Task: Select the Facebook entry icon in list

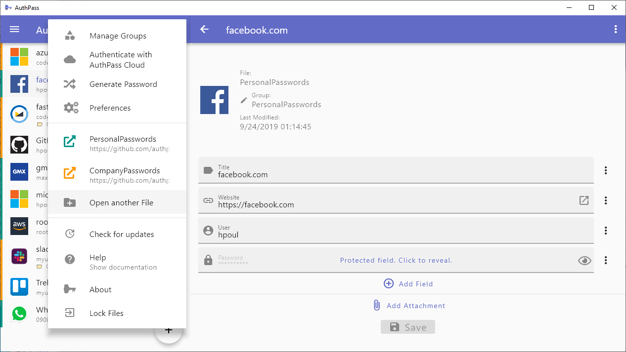Action: click(19, 84)
